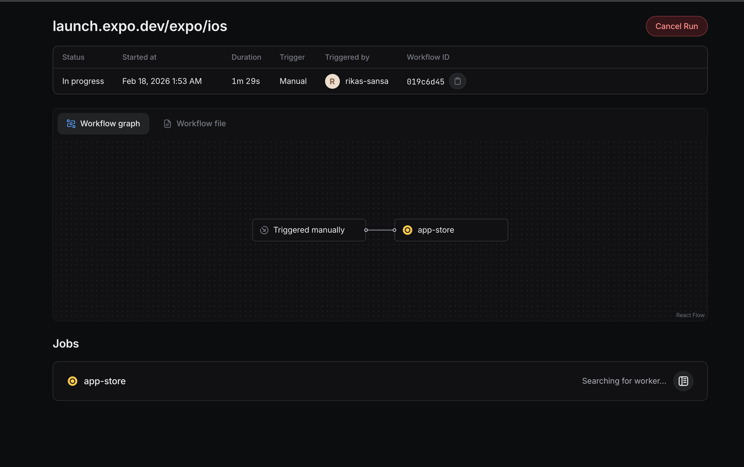Switch to the Workflow file tab
744x467 pixels.
tap(201, 123)
